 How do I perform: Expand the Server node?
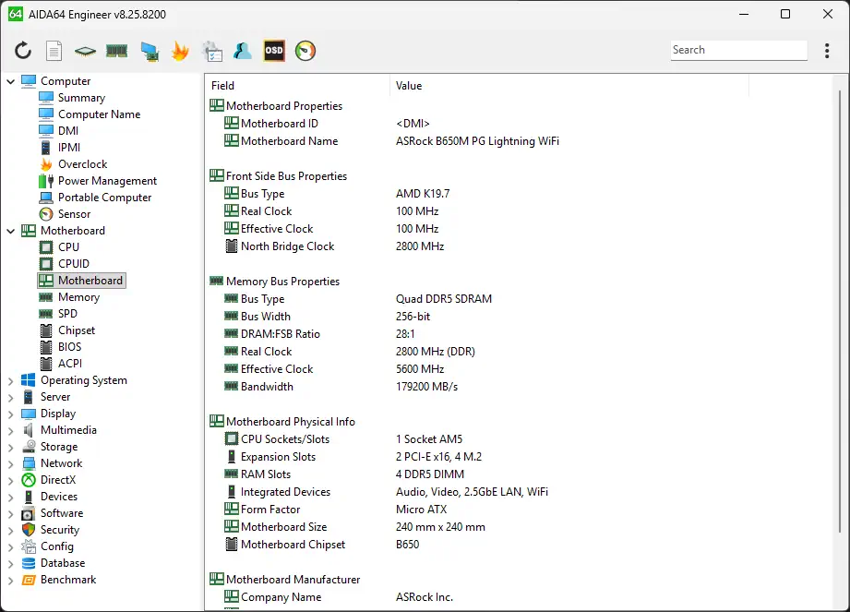click(10, 397)
